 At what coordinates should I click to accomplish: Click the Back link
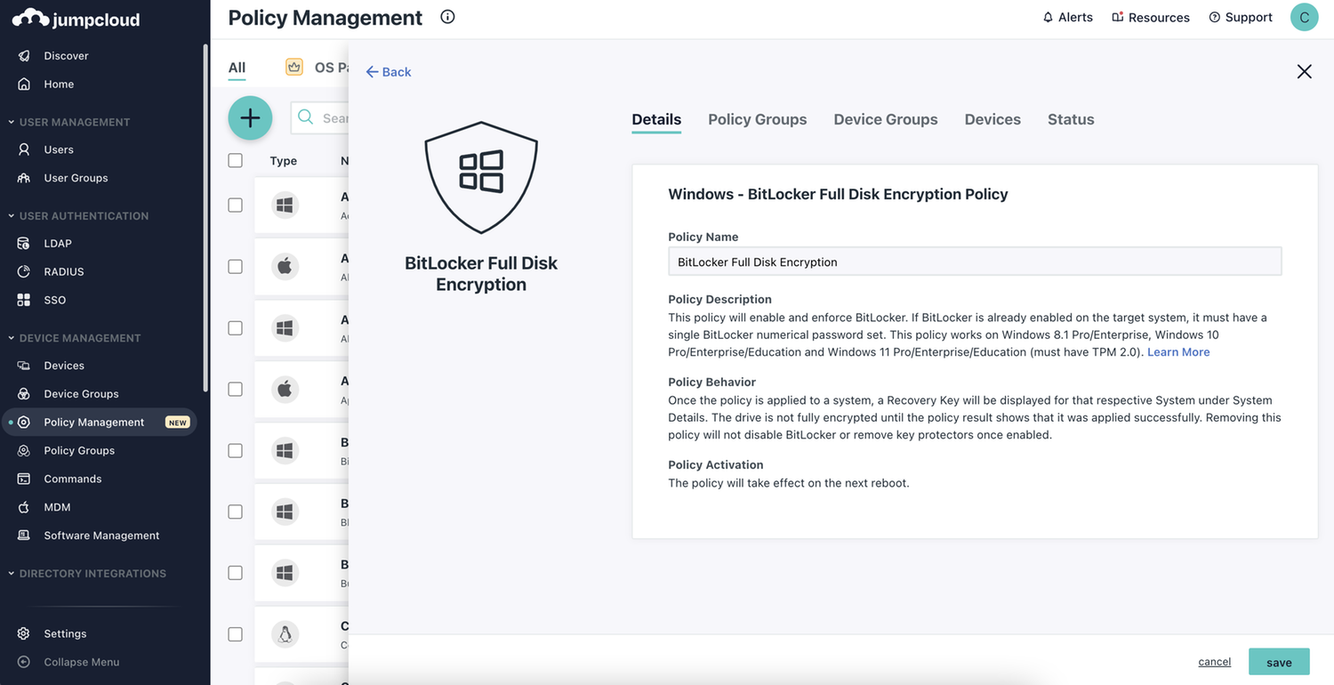coord(389,72)
